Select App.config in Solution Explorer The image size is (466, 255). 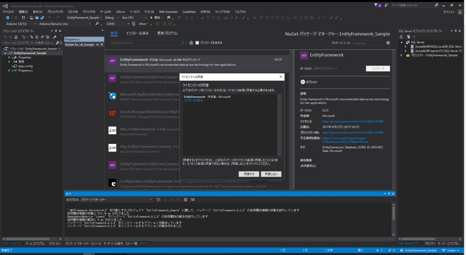(x=25, y=66)
